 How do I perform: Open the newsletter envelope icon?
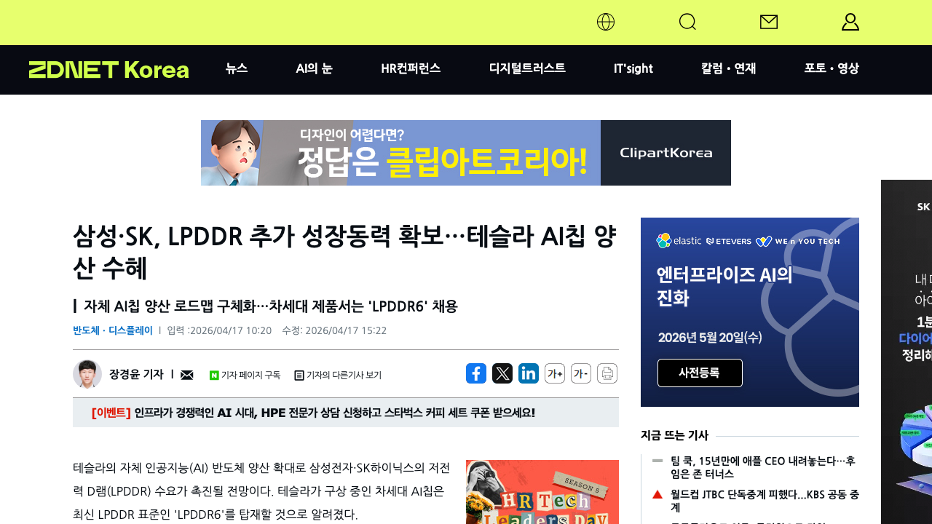[x=769, y=22]
